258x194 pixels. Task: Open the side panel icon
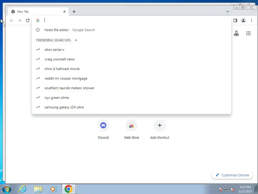coord(235,20)
